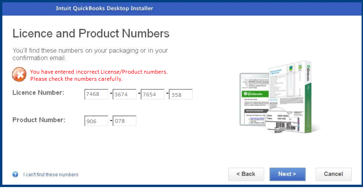The image size is (363, 188).
Task: Select the fourth Licence Number field containing 358
Action: [181, 94]
